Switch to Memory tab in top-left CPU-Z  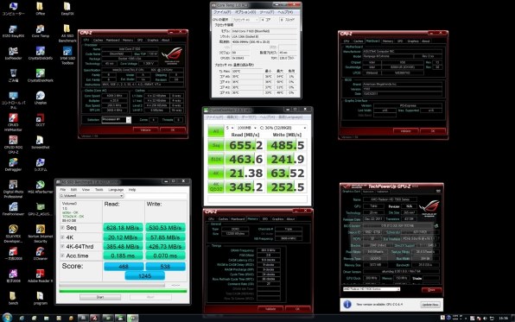tap(128, 40)
